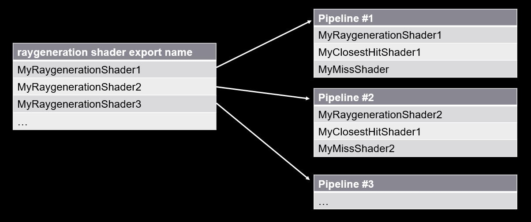The image size is (531, 222).
Task: Click the middle of the arrow line toward Pipeline #2
Action: pos(263,93)
